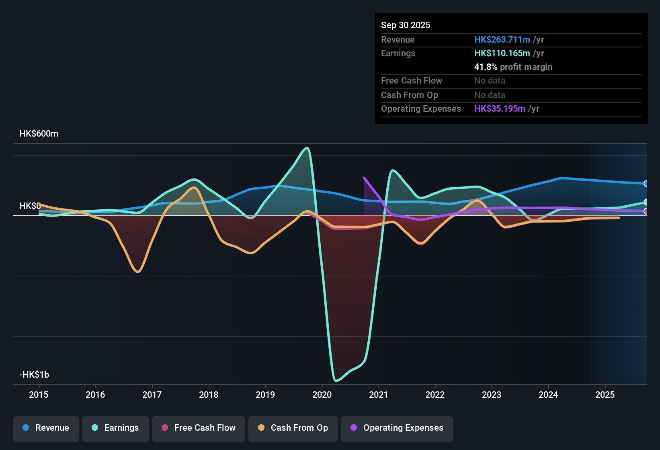Click the pink Free Cash Flow legend dot
The height and width of the screenshot is (450, 660).
click(164, 428)
